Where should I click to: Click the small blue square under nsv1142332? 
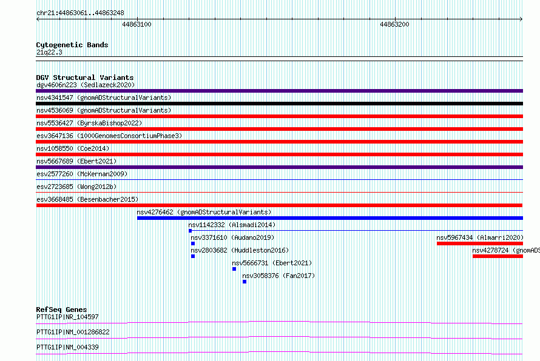pyautogui.click(x=190, y=231)
